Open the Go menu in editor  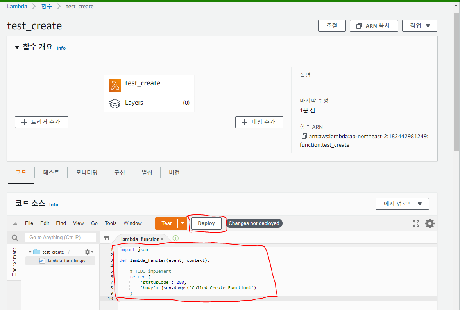coord(94,223)
